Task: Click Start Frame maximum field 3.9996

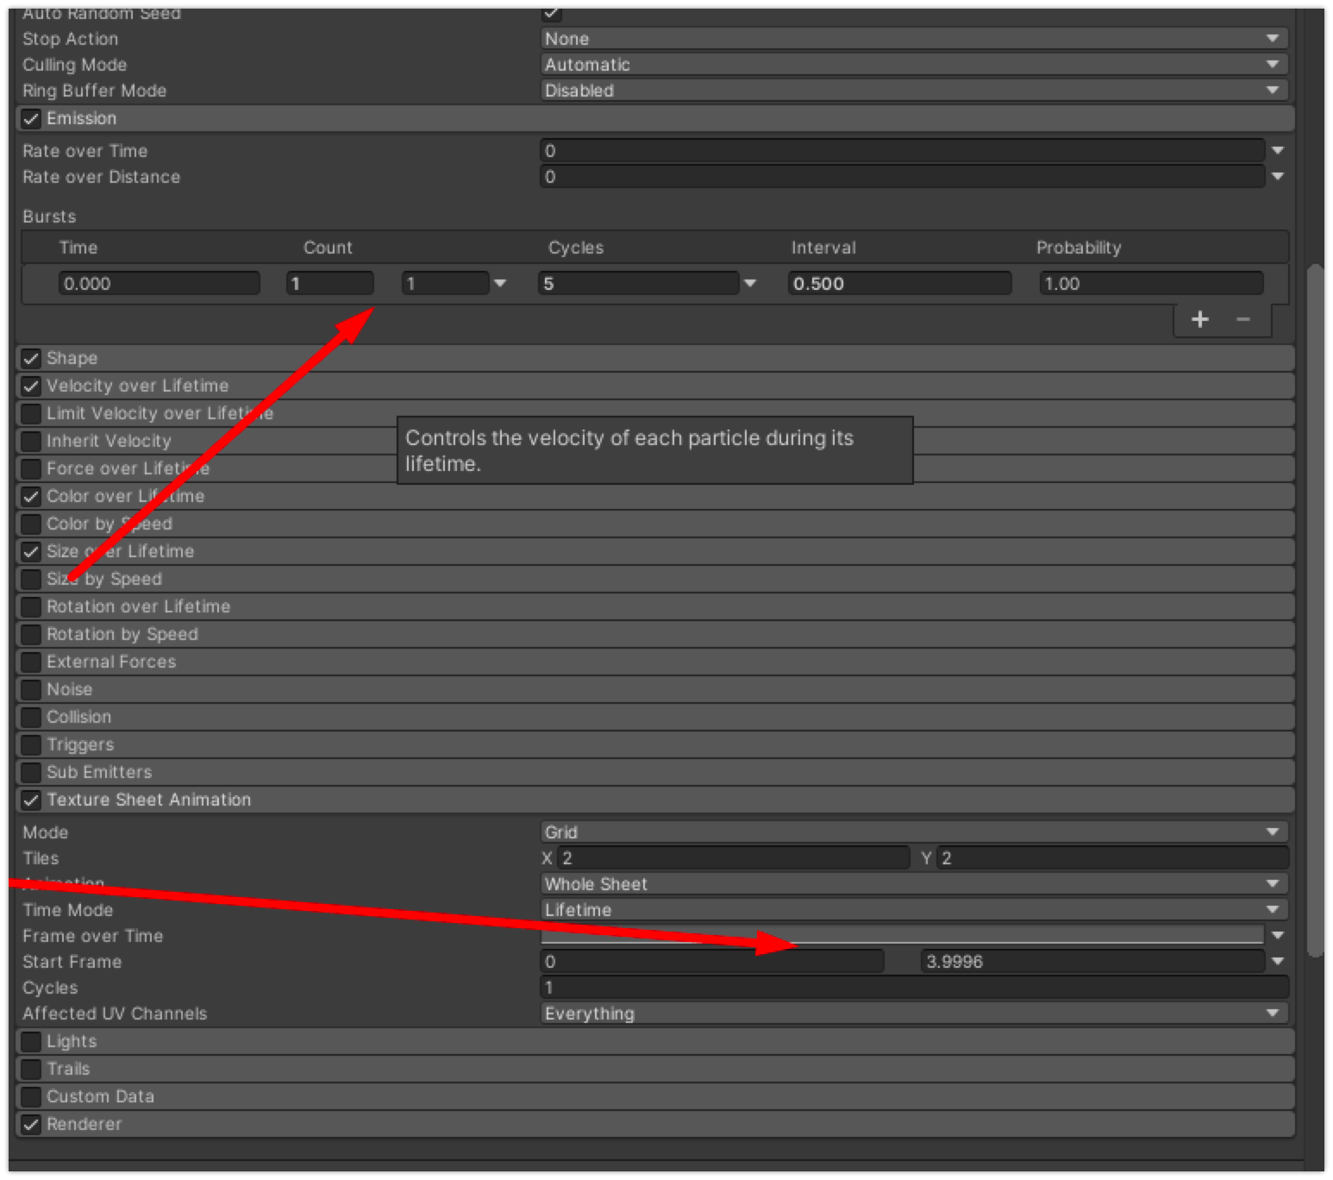Action: [x=1092, y=962]
